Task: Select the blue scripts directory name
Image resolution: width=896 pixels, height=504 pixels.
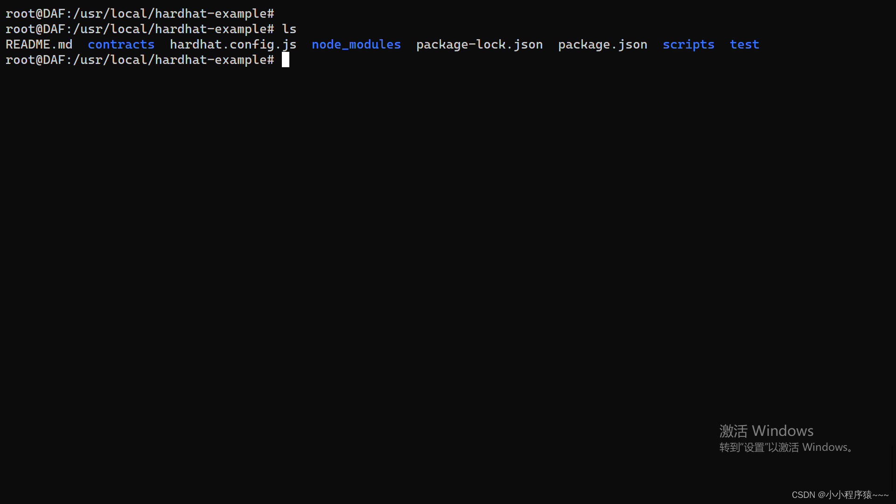Action: coord(688,44)
